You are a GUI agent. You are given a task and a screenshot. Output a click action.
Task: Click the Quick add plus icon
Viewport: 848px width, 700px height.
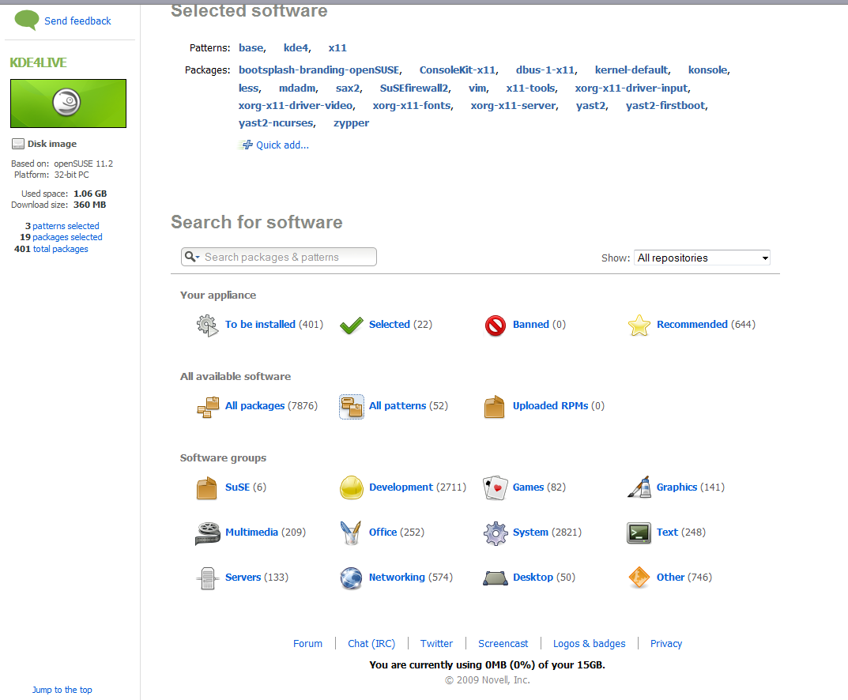pyautogui.click(x=246, y=145)
